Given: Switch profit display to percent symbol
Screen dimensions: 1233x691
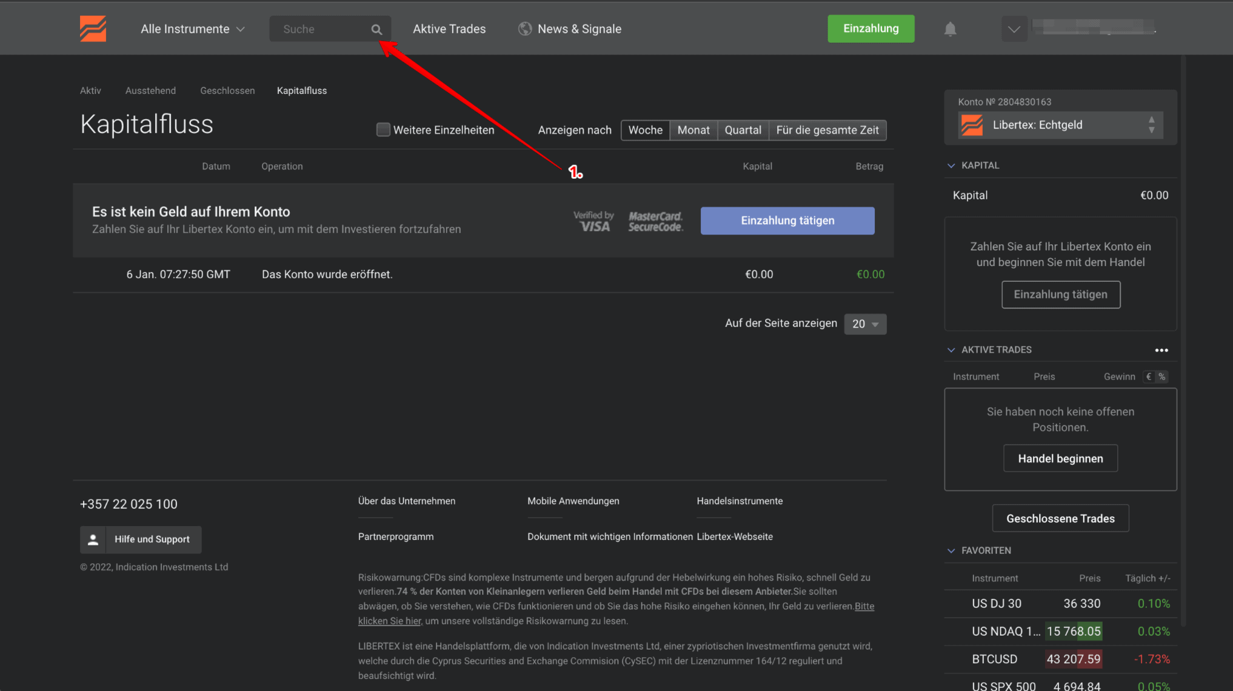Looking at the screenshot, I should pos(1161,376).
